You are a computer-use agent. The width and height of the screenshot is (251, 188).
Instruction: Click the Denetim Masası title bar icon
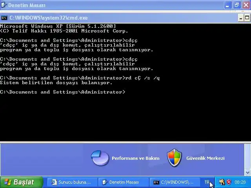pyautogui.click(x=4, y=5)
